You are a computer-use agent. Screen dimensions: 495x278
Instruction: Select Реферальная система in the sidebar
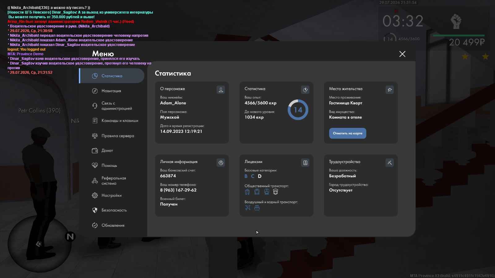point(113,181)
